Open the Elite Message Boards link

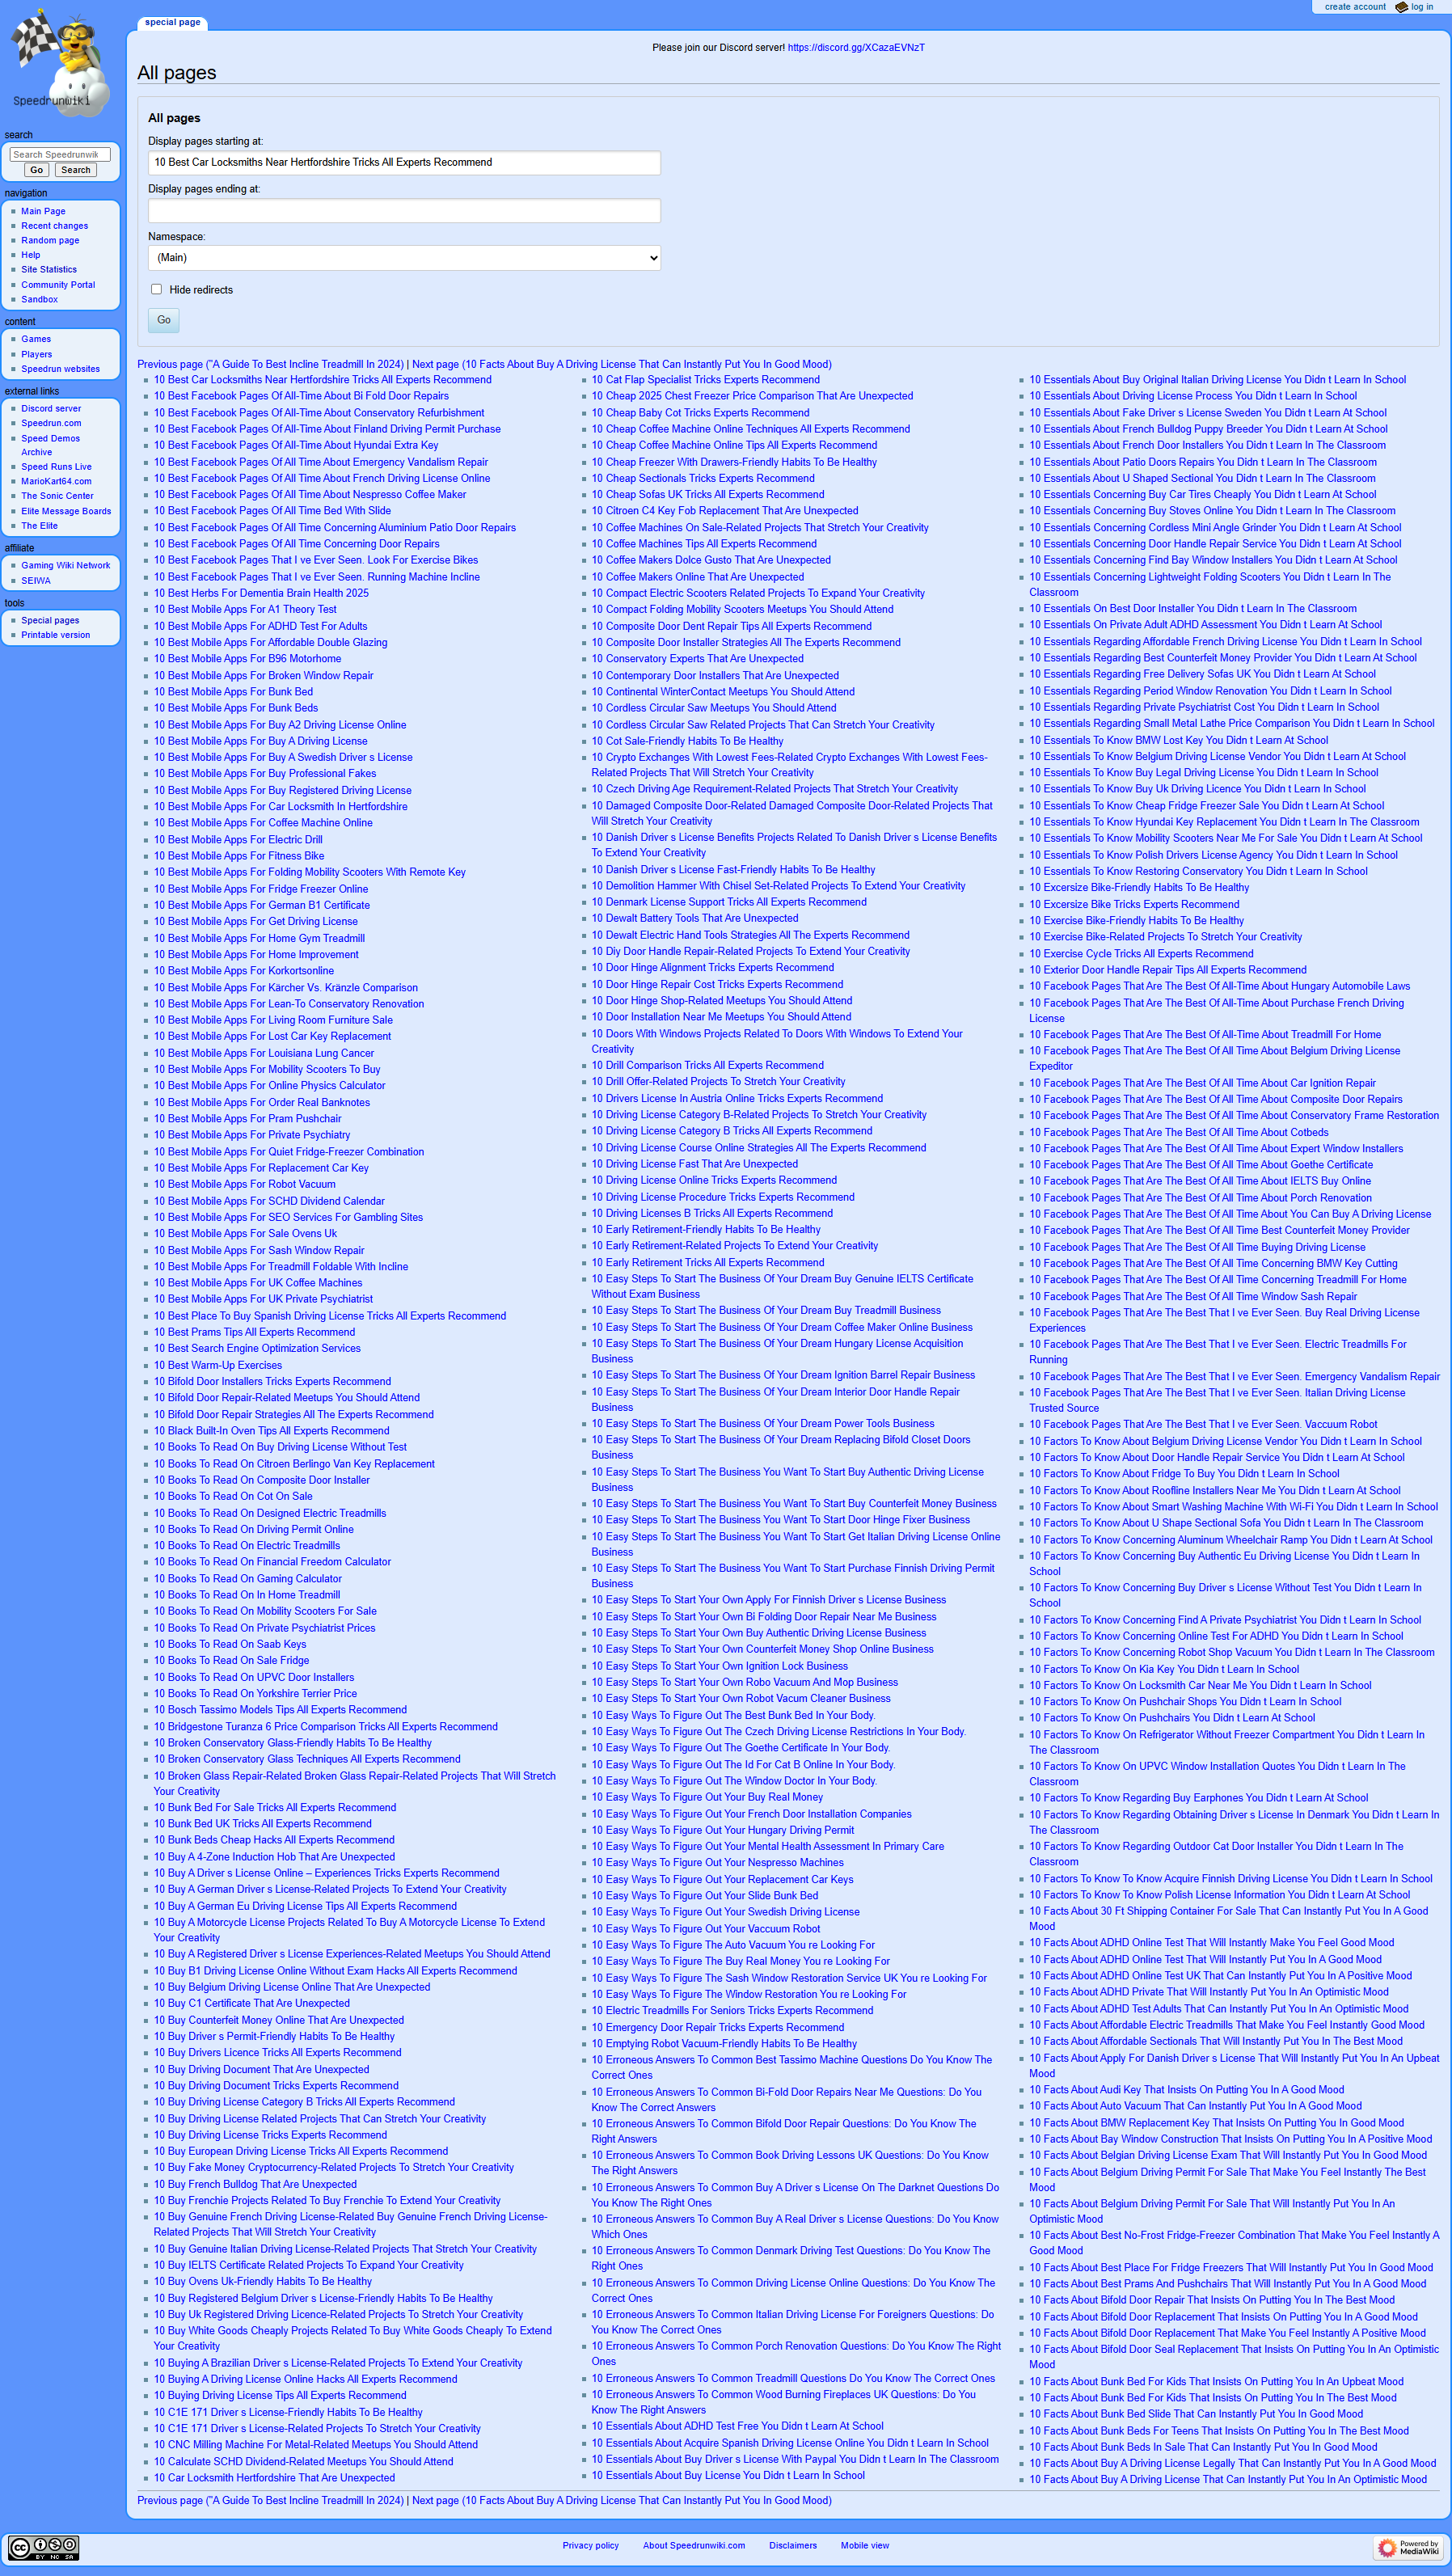coord(66,511)
